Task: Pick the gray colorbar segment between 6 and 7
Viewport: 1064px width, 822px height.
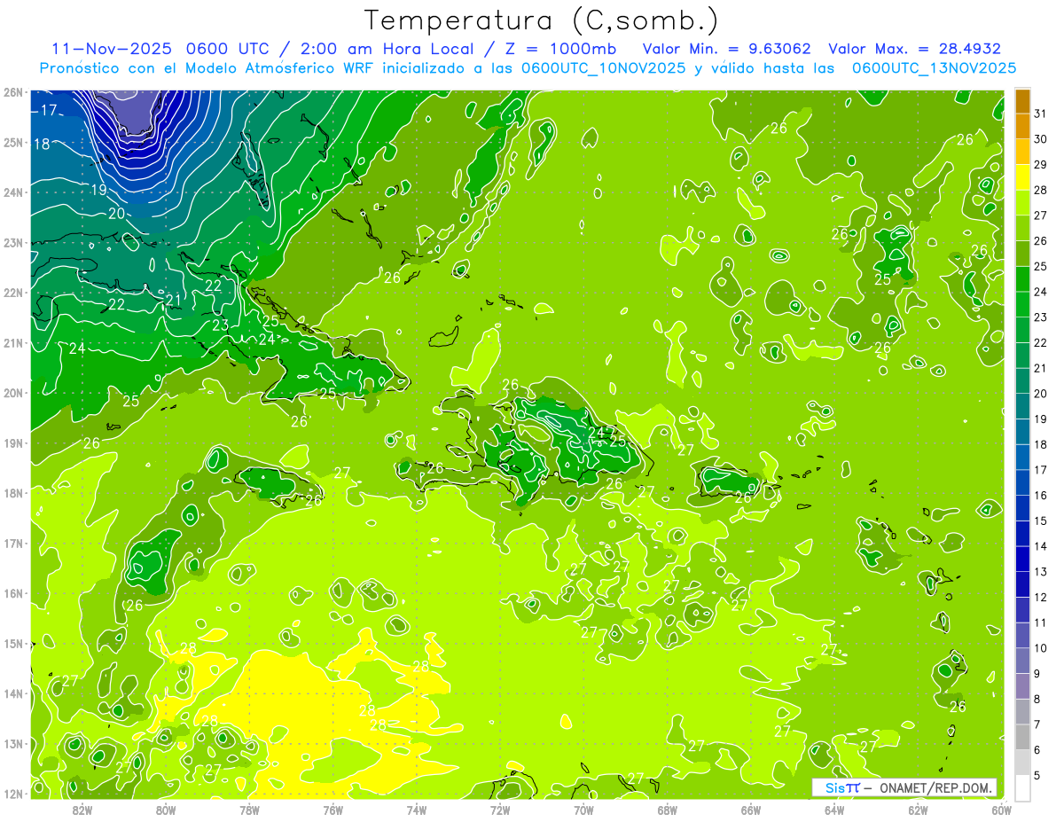Action: [x=1022, y=737]
